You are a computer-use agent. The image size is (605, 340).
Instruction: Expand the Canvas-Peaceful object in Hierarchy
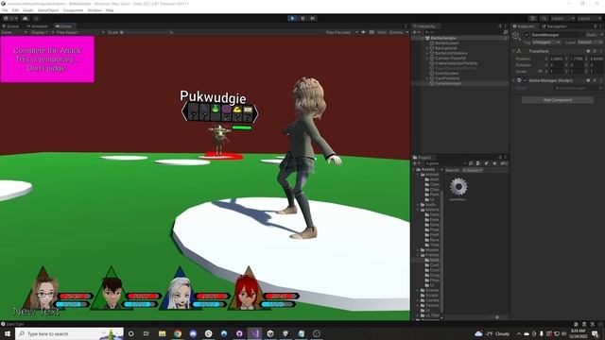(x=426, y=59)
